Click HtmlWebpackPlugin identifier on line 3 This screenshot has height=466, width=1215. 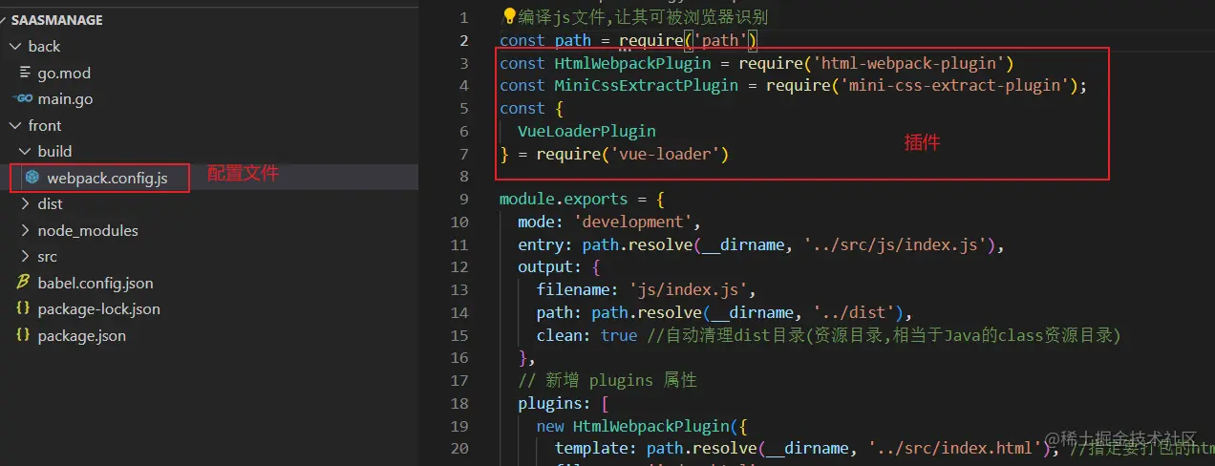(633, 63)
